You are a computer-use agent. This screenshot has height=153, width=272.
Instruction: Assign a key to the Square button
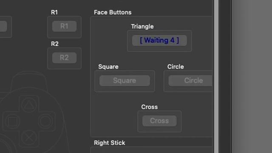pos(125,81)
